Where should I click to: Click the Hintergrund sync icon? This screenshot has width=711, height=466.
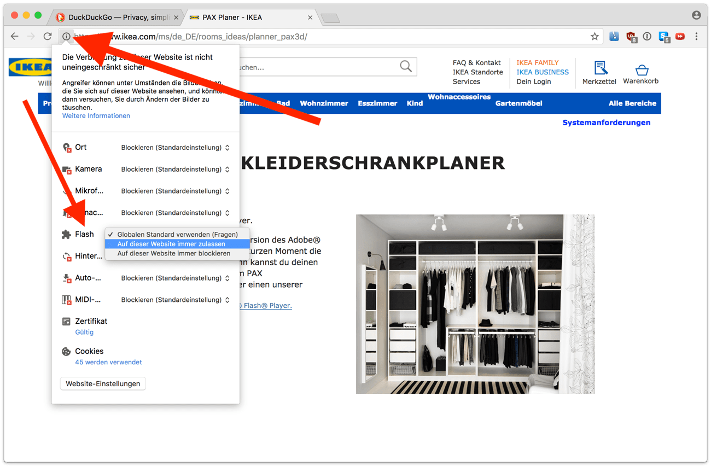67,257
